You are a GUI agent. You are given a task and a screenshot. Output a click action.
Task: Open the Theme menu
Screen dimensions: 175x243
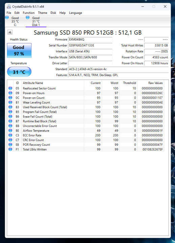(43, 13)
